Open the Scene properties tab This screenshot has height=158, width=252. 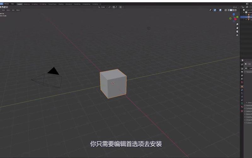point(242,79)
